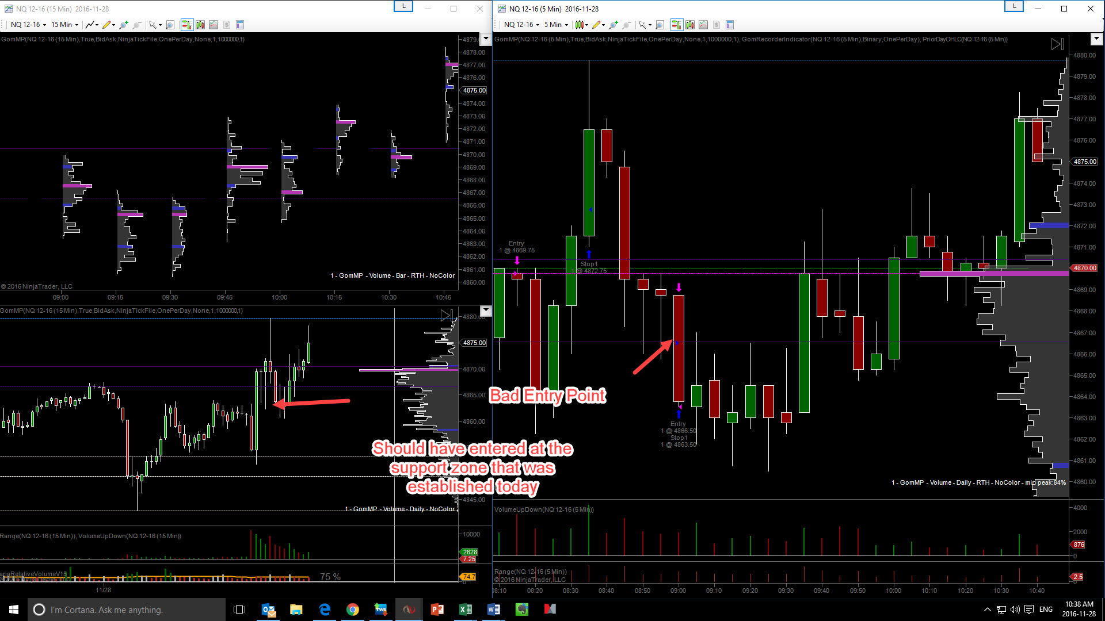Open the 5 Min interval dropdown

click(556, 25)
